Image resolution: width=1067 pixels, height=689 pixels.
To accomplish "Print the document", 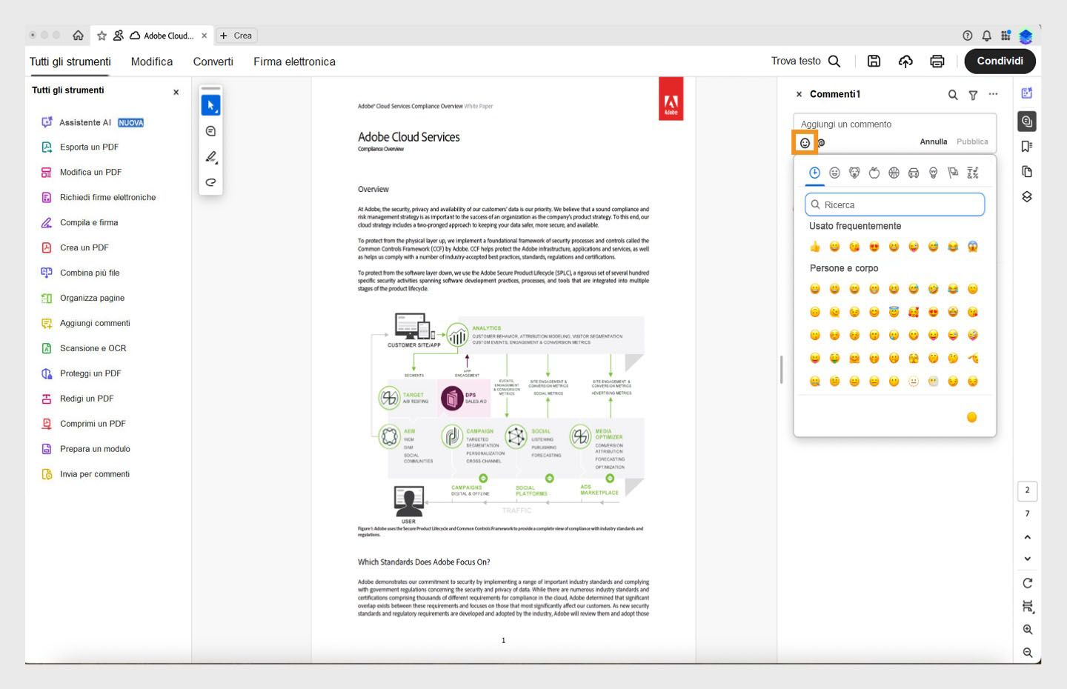I will click(937, 61).
